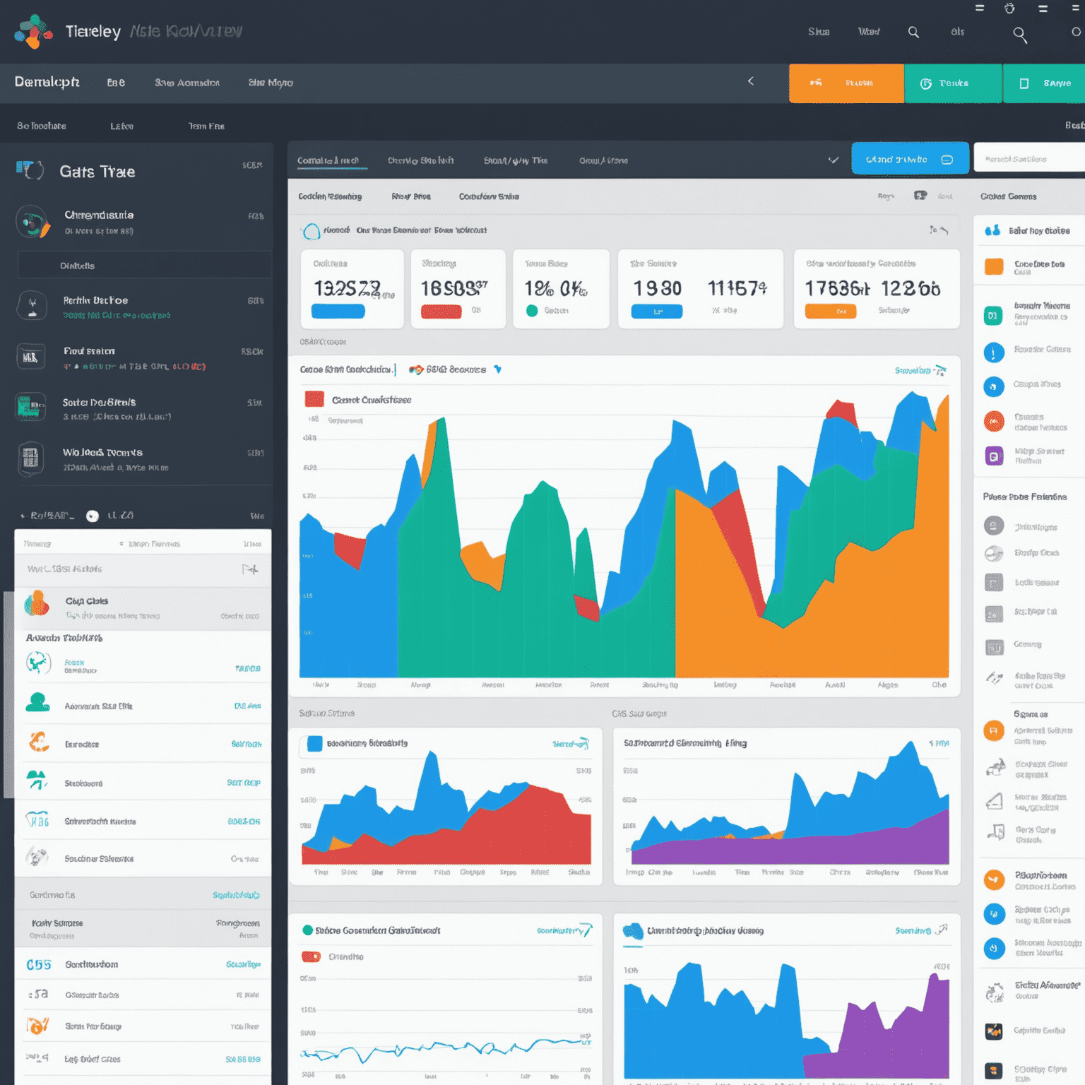Select the Sortei DouSfrnls teal icon

(30, 407)
